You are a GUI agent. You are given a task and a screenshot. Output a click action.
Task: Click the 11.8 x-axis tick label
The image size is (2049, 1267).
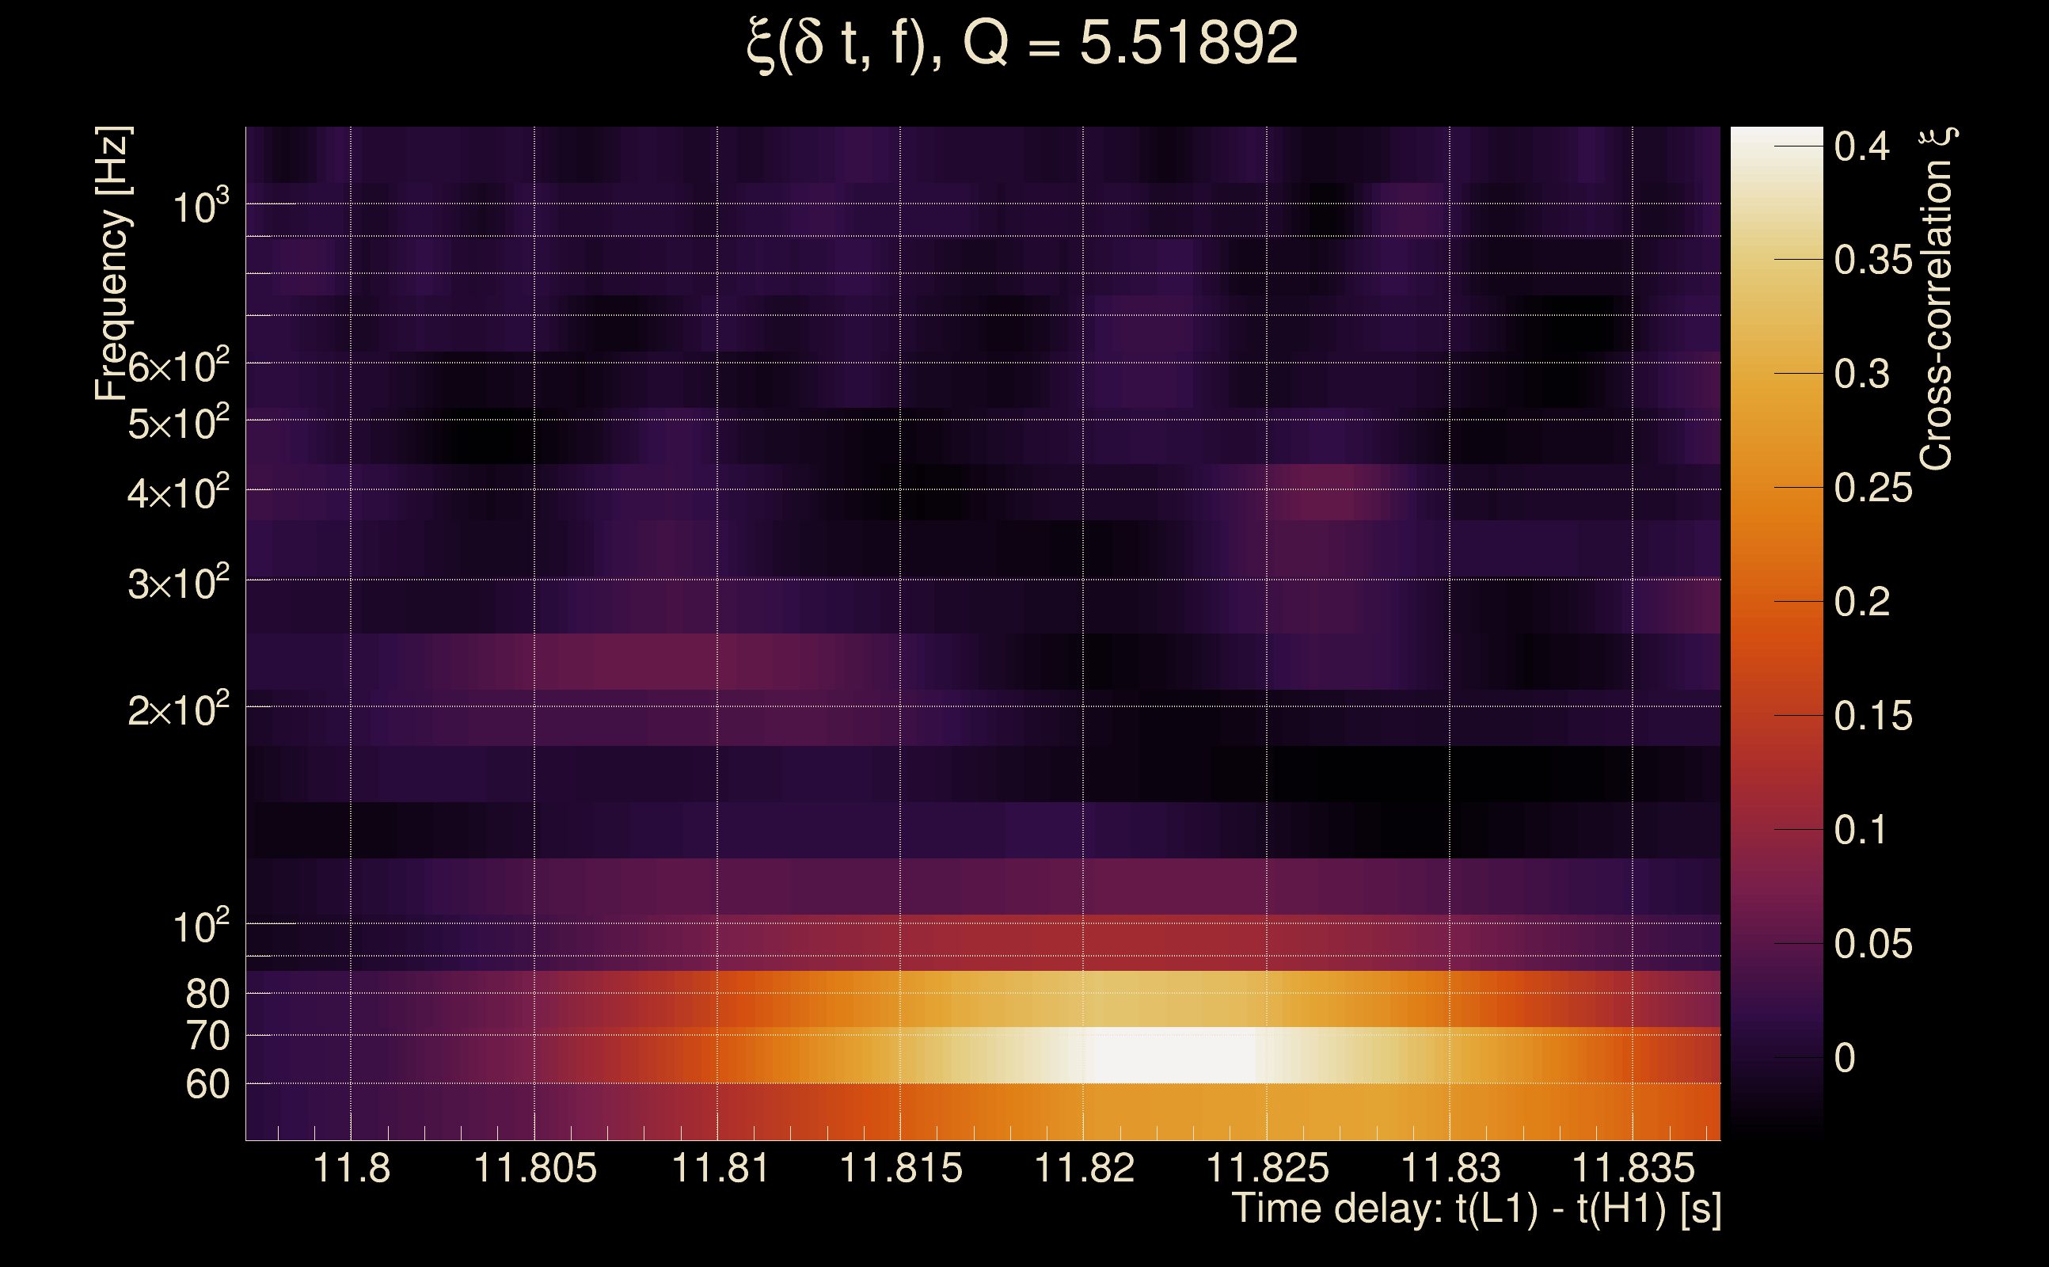coord(351,1168)
